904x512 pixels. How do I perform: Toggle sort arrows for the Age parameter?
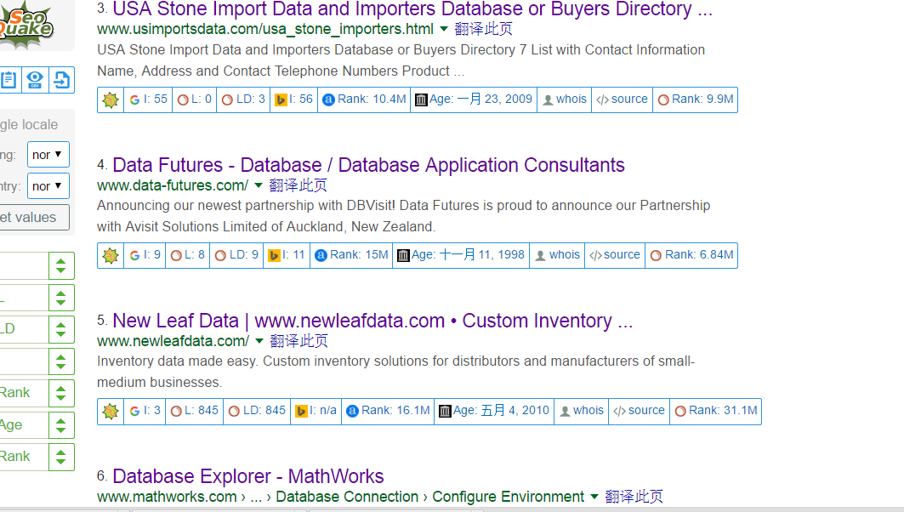pos(61,425)
